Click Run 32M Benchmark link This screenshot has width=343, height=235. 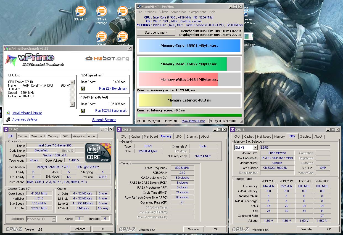coord(113,89)
